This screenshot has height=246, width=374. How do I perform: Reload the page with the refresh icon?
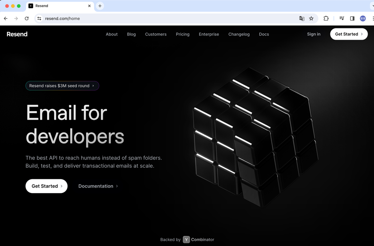26,18
